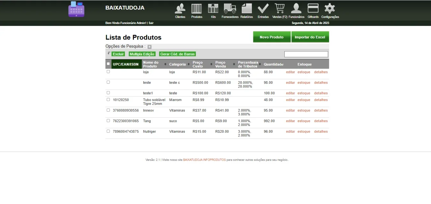The width and height of the screenshot is (431, 204).
Task: Open the Configurações gear icon
Action: tap(330, 11)
